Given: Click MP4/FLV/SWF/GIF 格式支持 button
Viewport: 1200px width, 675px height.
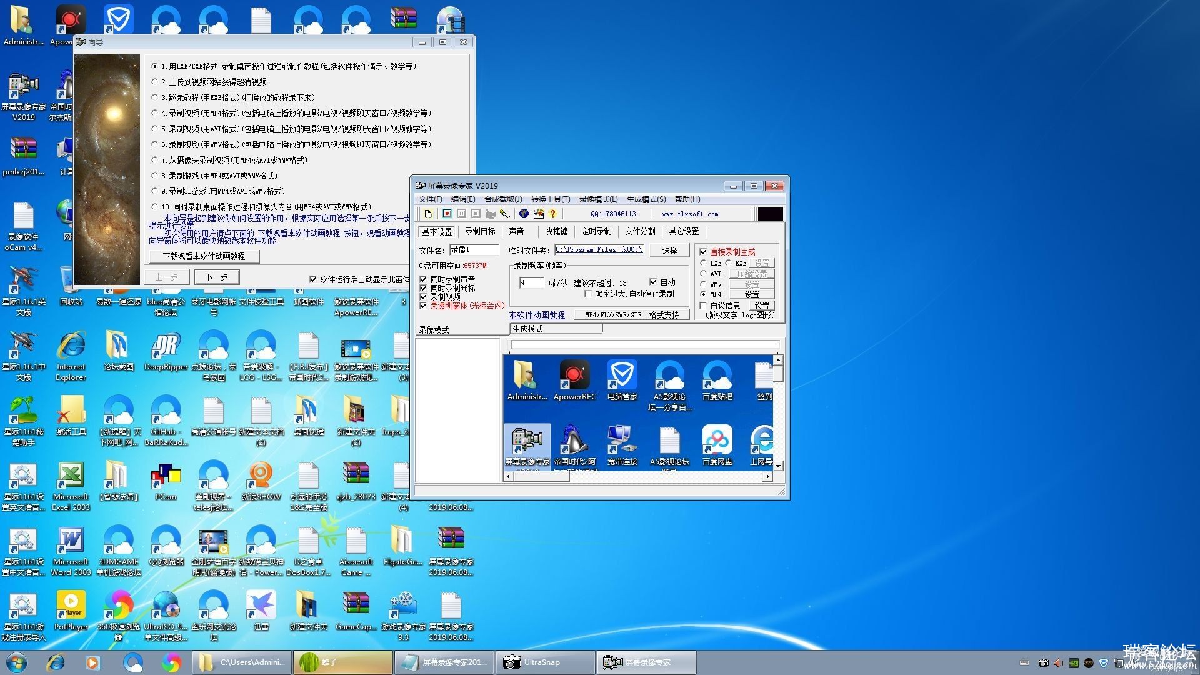Looking at the screenshot, I should 632,315.
